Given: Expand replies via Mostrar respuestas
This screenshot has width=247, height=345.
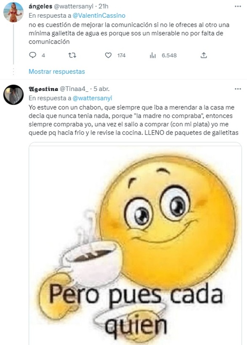Looking at the screenshot, I should tap(57, 72).
